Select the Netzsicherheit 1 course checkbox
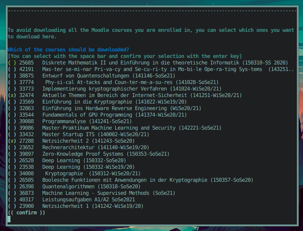The height and width of the screenshot is (231, 303). click(x=10, y=206)
